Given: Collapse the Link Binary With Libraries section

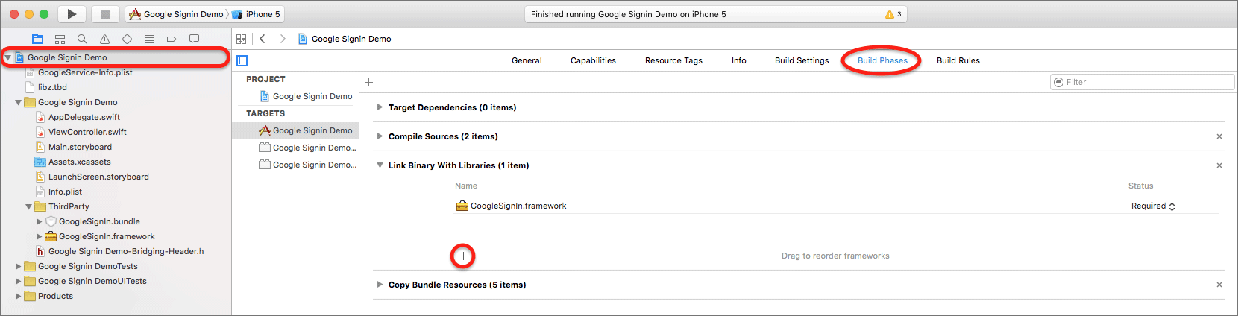Looking at the screenshot, I should (x=380, y=165).
